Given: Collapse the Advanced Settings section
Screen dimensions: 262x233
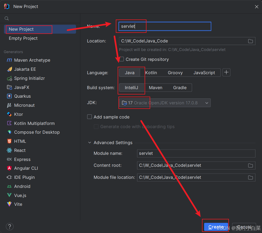Looking at the screenshot, I should point(90,143).
